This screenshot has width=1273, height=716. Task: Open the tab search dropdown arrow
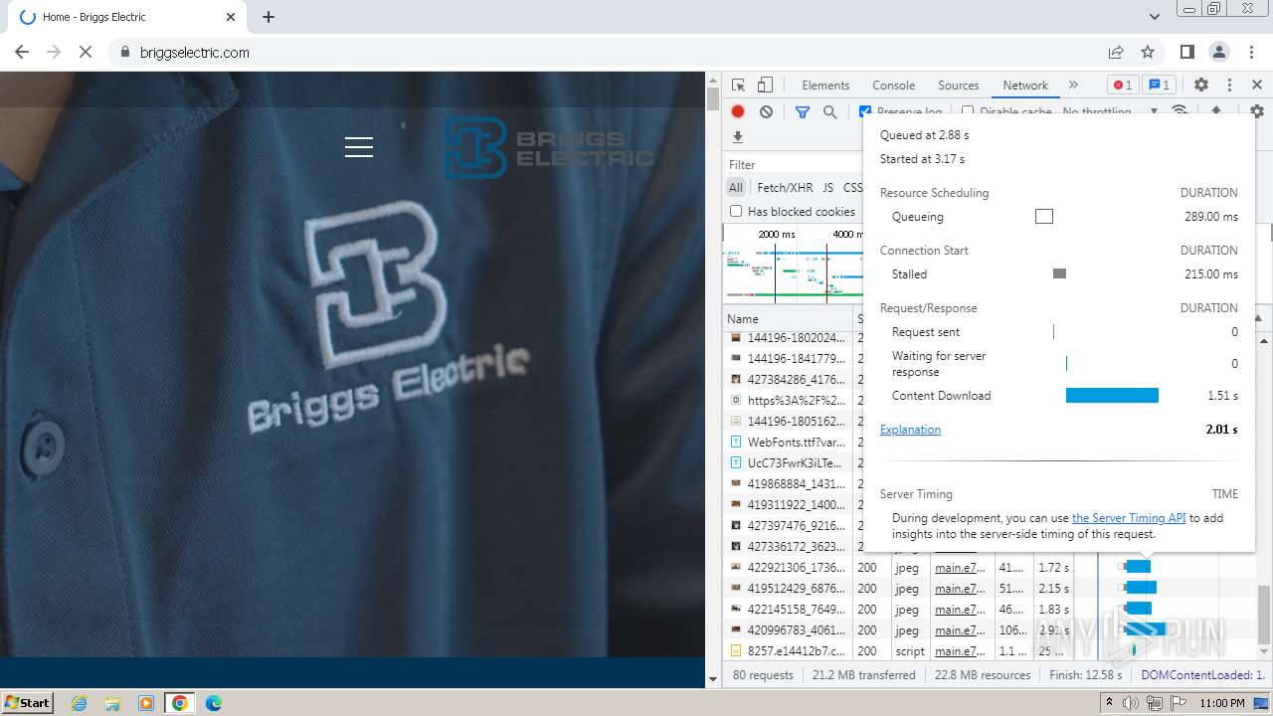1155,17
